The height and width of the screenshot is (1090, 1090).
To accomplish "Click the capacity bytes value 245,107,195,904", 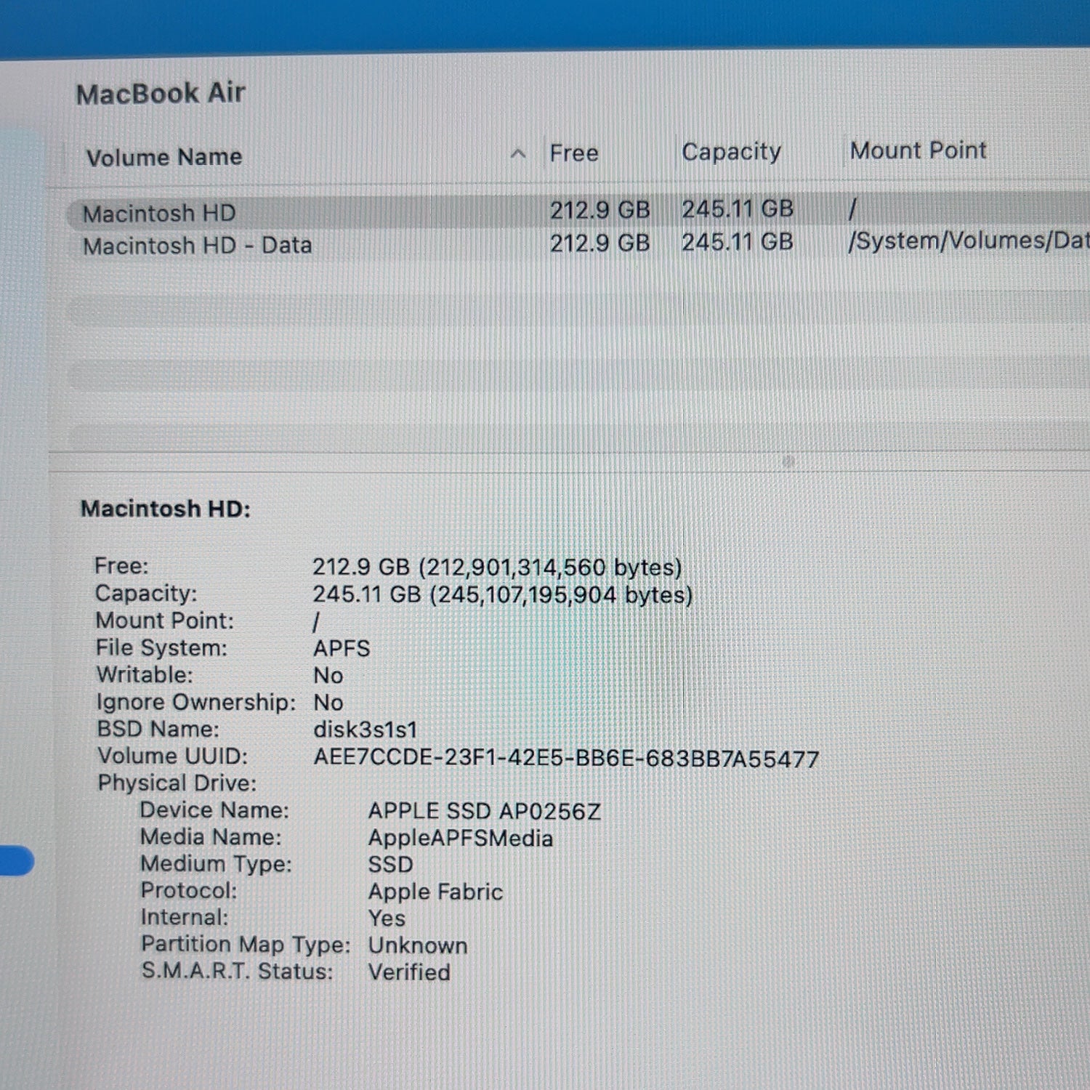I will pyautogui.click(x=561, y=595).
